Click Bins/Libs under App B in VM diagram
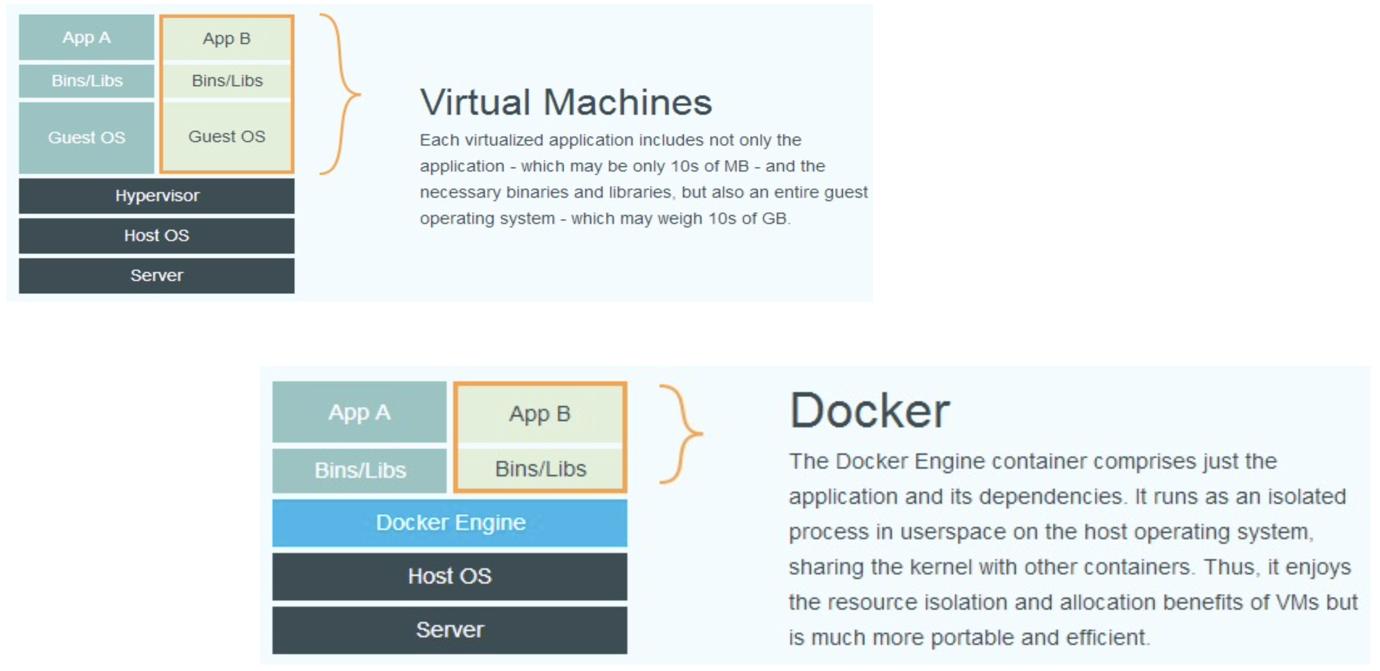The height and width of the screenshot is (671, 1380). click(x=227, y=81)
